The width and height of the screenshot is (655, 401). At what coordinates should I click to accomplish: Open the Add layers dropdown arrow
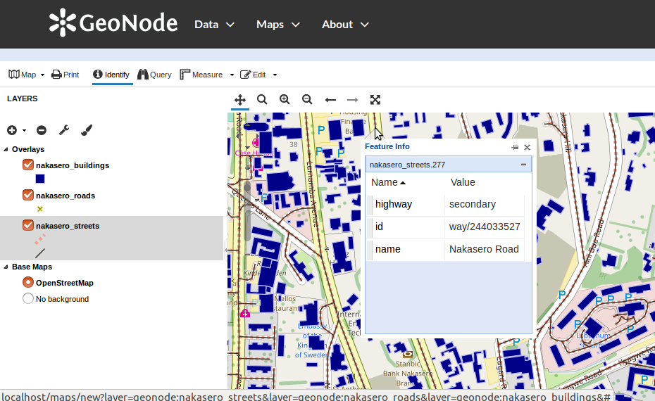point(24,131)
